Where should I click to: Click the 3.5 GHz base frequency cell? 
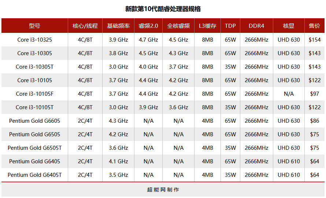tap(118, 175)
